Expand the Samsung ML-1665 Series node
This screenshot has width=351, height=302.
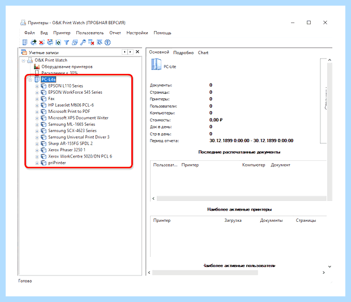37,125
